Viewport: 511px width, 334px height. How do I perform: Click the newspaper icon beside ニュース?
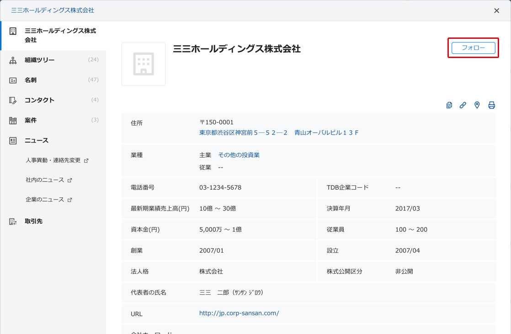(x=13, y=141)
